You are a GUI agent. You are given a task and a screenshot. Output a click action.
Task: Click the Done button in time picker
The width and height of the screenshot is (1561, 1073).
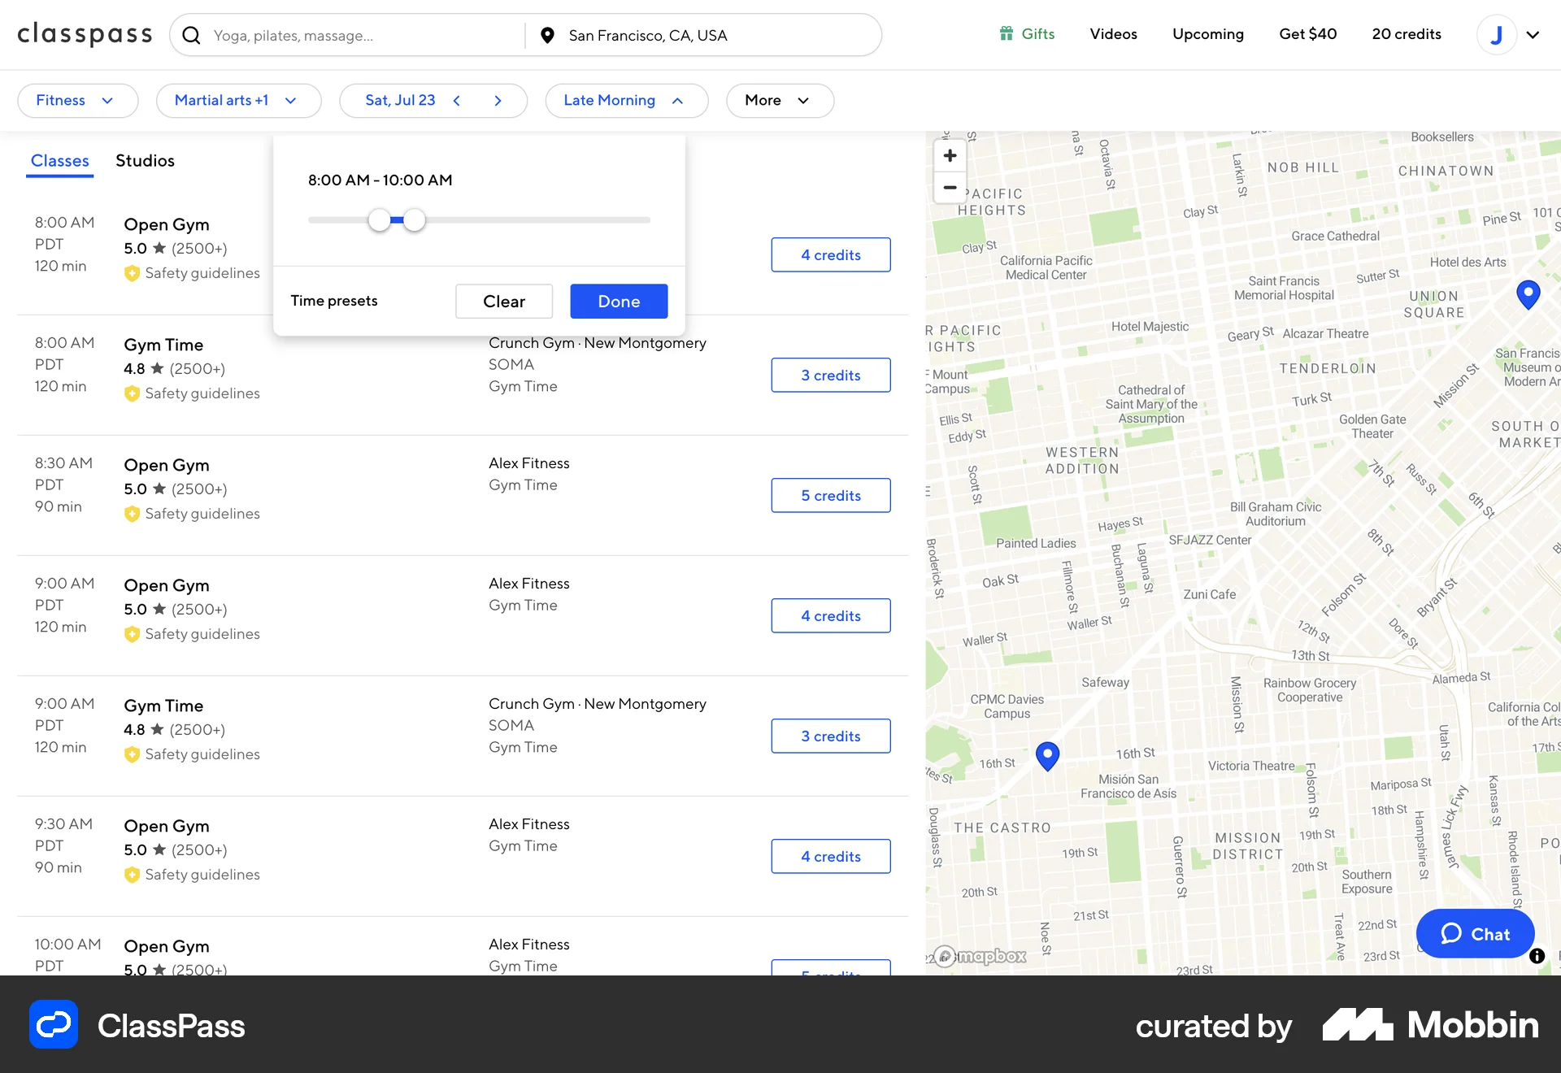point(618,301)
